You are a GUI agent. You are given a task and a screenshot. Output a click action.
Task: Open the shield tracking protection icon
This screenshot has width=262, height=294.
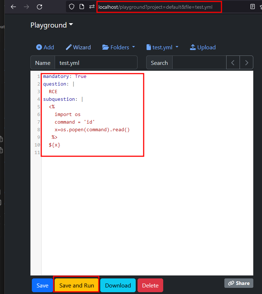coord(72,7)
